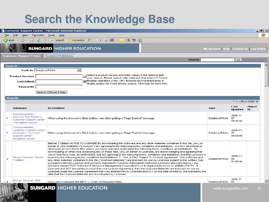Click the page scrollbar down arrow
The image size is (269, 202).
coord(266,181)
